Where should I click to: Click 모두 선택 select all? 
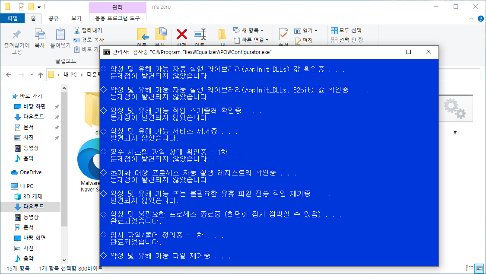346,30
